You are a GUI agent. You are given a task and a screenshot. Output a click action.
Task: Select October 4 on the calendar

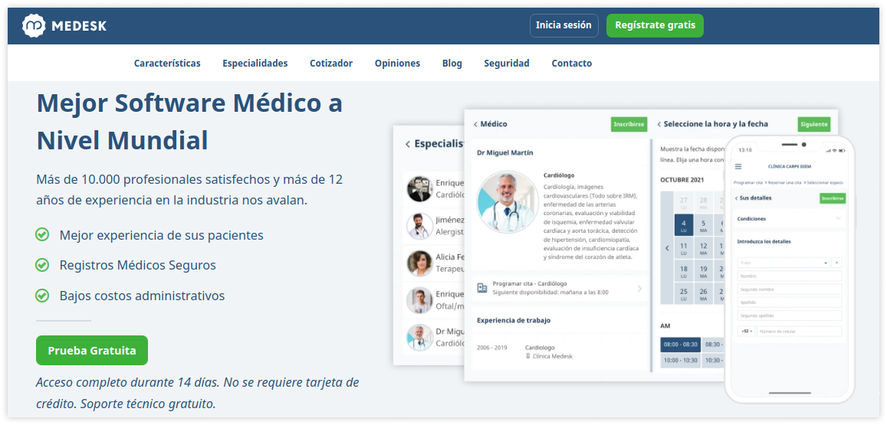click(683, 225)
